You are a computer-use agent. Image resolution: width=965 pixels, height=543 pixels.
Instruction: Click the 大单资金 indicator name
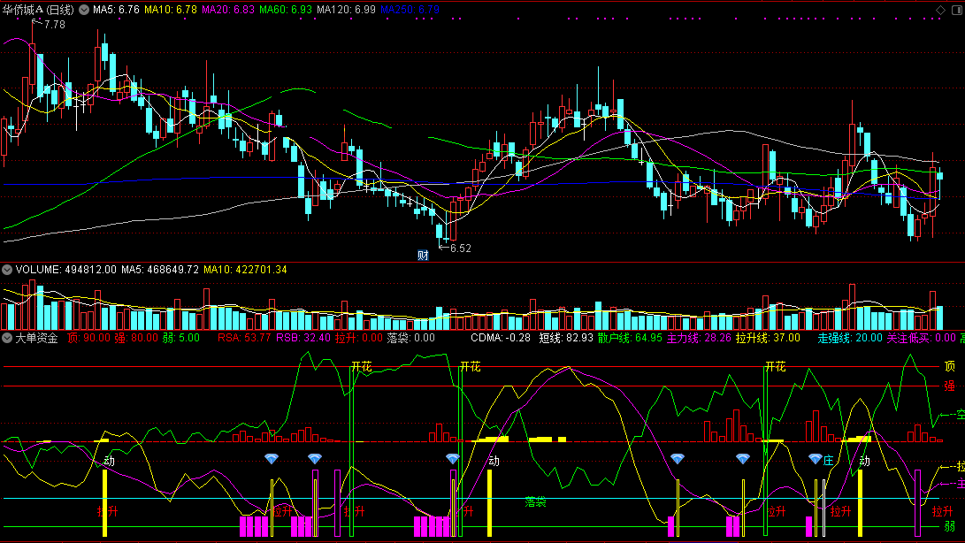(36, 338)
